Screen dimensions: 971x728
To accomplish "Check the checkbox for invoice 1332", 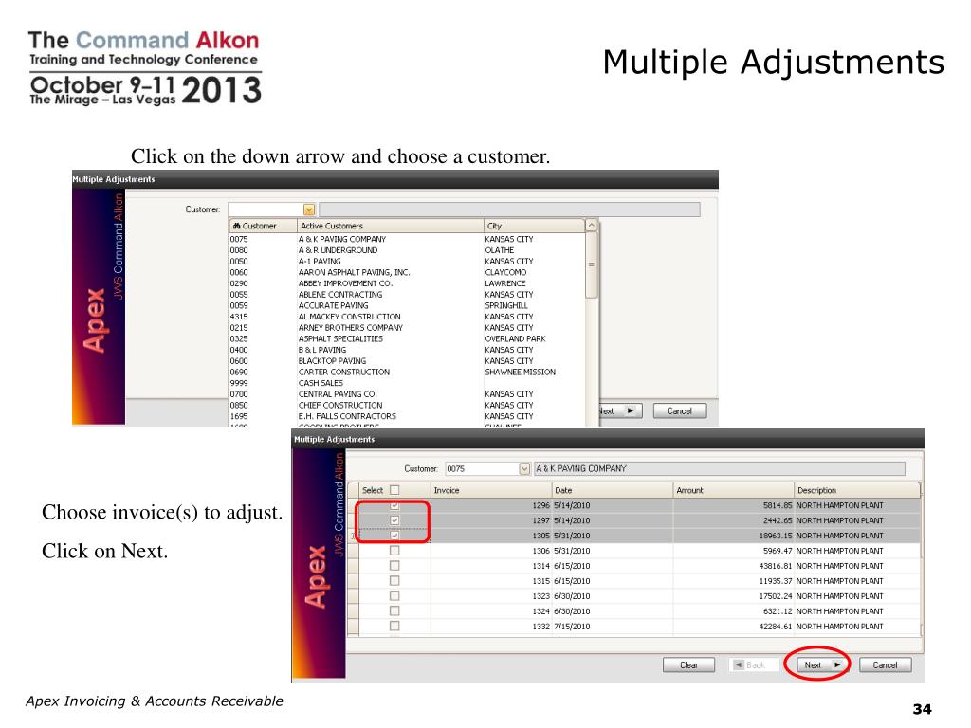I will pyautogui.click(x=394, y=627).
